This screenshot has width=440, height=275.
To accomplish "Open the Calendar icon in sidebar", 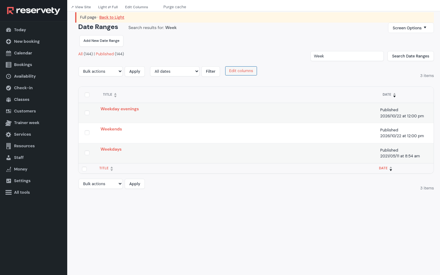I will 9,53.
